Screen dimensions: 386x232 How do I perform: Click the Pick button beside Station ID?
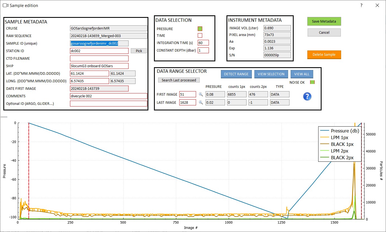139,51
